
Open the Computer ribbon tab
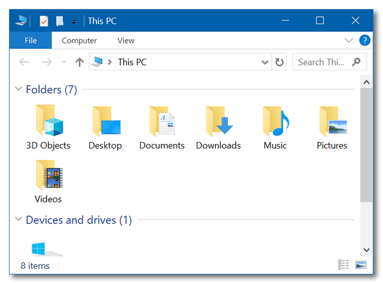[79, 40]
